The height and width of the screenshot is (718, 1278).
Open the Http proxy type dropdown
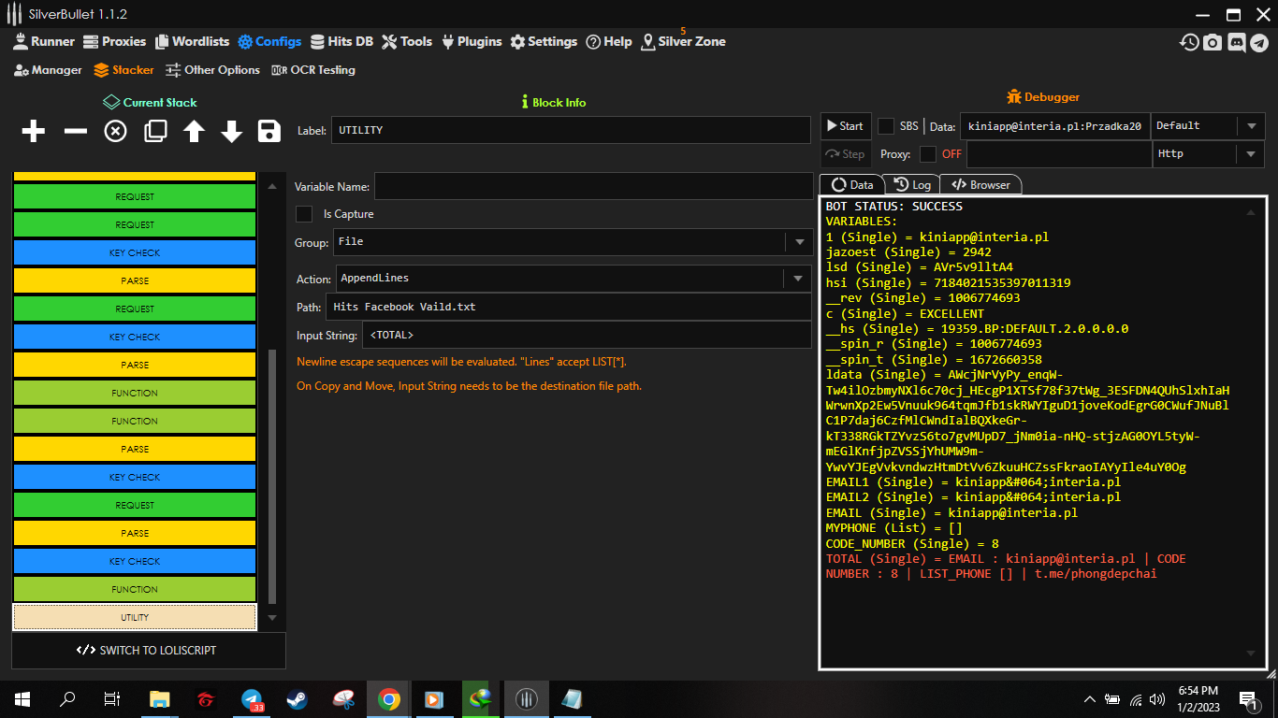[1208, 154]
